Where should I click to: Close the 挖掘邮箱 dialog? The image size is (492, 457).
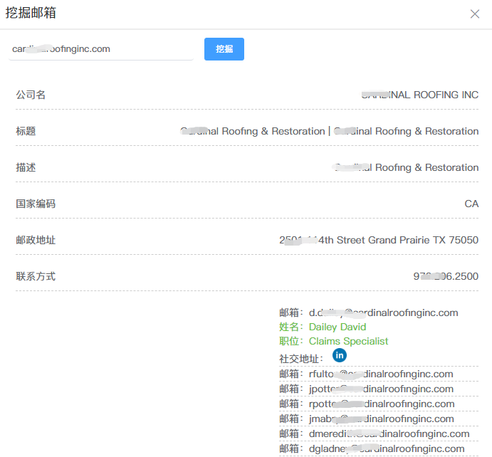(x=474, y=14)
